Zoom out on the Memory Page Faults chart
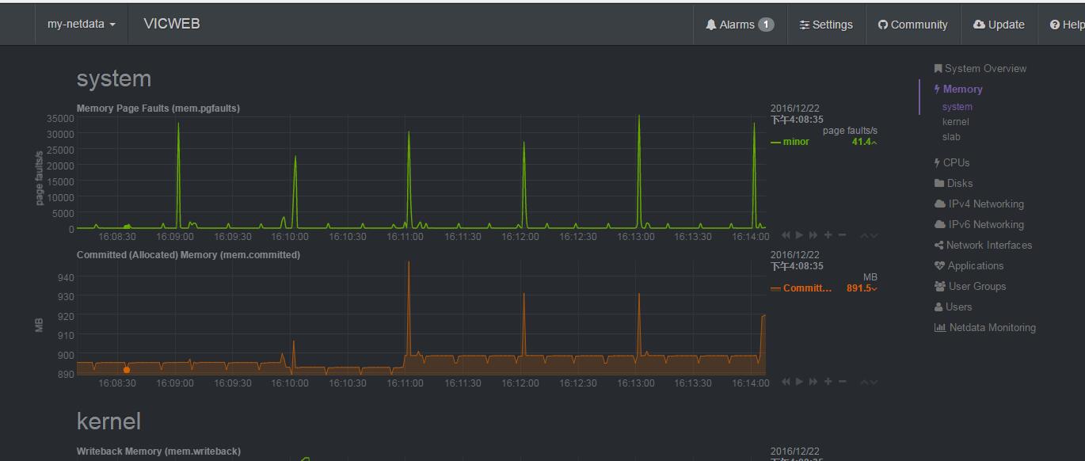 pyautogui.click(x=842, y=235)
